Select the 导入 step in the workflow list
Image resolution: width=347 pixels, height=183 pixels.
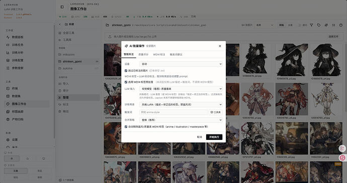pos(78,84)
